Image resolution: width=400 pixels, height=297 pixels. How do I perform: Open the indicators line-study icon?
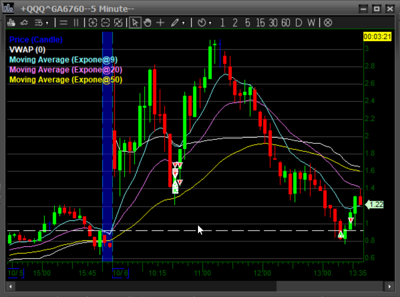[x=24, y=23]
